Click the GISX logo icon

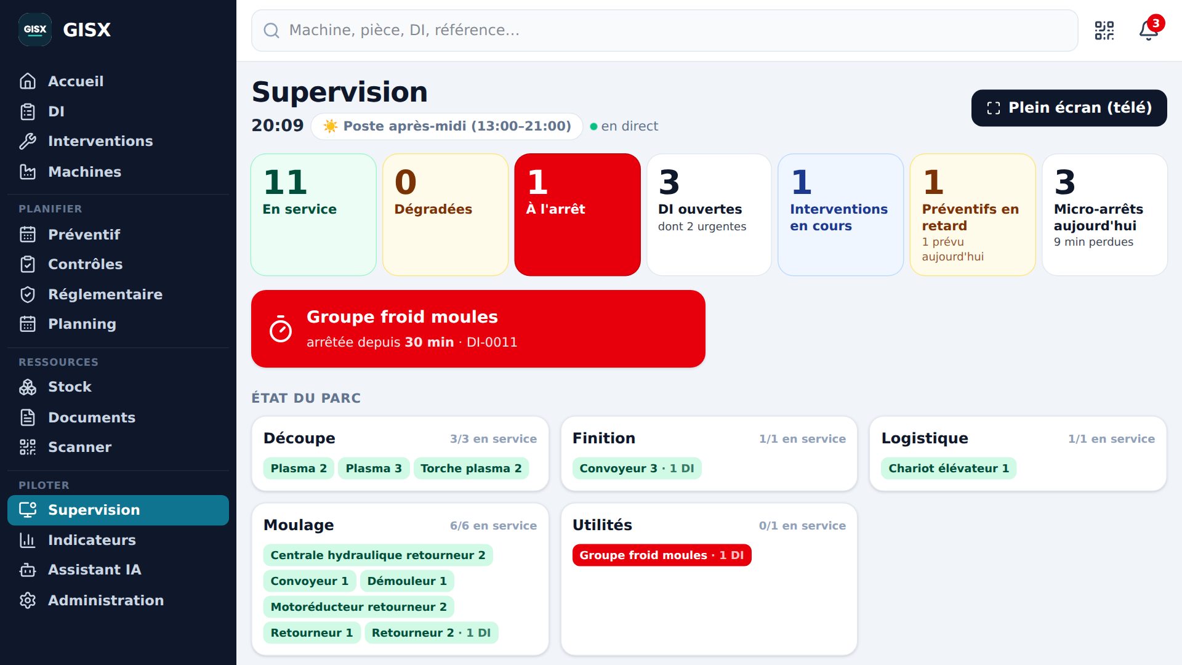35,30
